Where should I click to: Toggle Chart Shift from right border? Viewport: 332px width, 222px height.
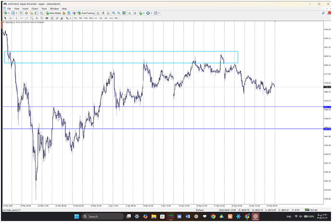pos(135,13)
